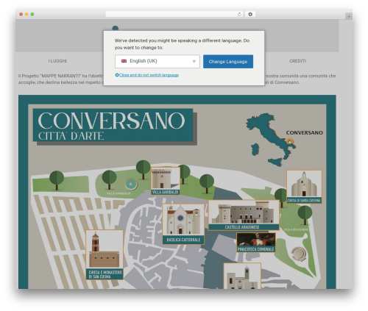
Task: Click the macOS green maximize window button
Action: pyautogui.click(x=32, y=15)
